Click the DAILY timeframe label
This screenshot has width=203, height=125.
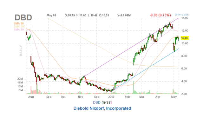[x=21, y=50]
